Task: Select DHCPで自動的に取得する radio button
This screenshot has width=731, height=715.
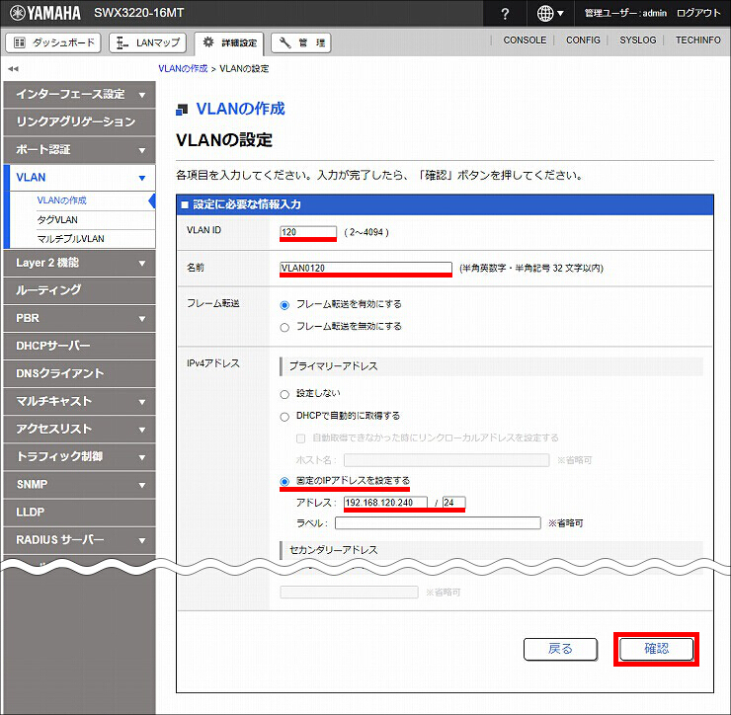Action: click(284, 417)
